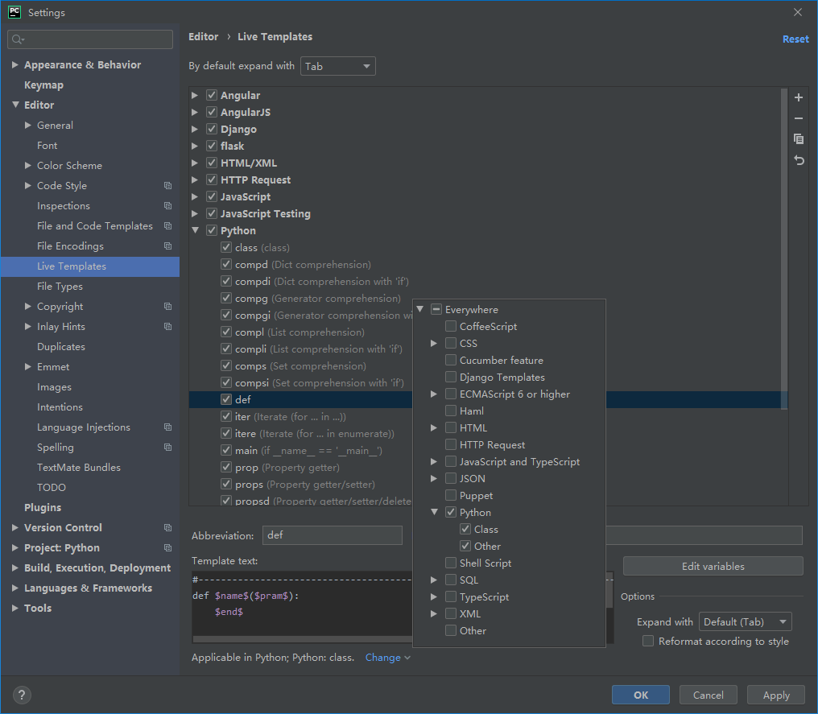Click the icon beside Version Control
The height and width of the screenshot is (714, 818).
(x=167, y=528)
